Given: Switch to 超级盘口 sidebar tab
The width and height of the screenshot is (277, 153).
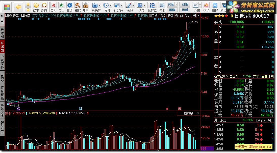Looking at the screenshot, I should click(2, 128).
